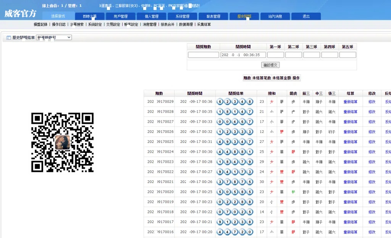Open 操作日誌 in the submenu

(x=59, y=24)
